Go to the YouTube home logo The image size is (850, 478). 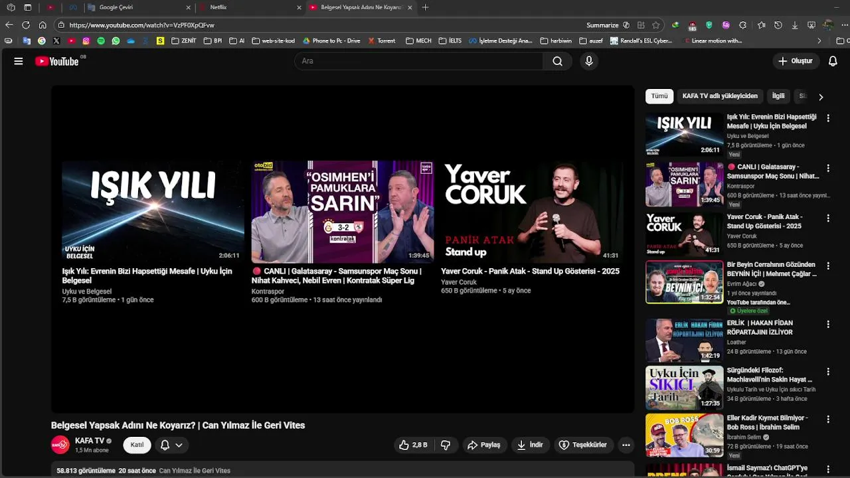click(x=57, y=61)
